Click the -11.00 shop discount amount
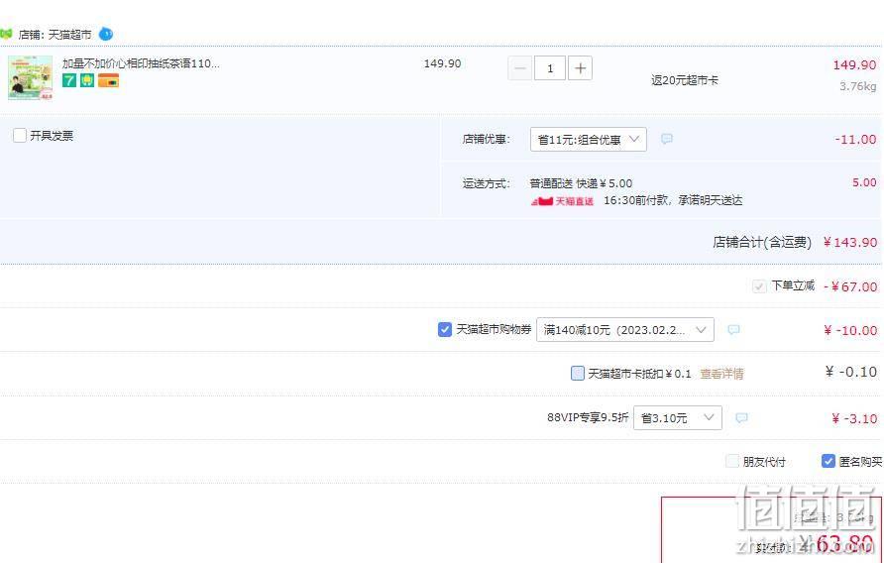 (x=855, y=140)
